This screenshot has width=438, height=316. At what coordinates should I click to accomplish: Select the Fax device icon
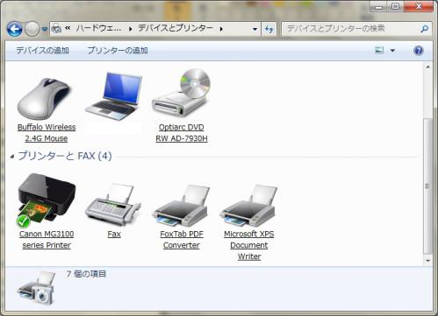(x=113, y=205)
